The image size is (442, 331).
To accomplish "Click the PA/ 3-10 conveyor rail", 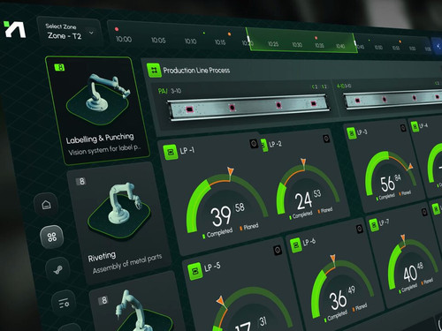I will pyautogui.click(x=248, y=107).
